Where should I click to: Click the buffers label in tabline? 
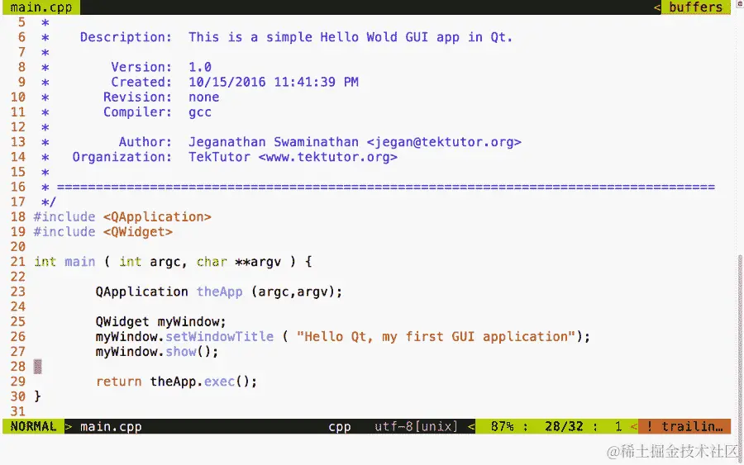pyautogui.click(x=695, y=7)
